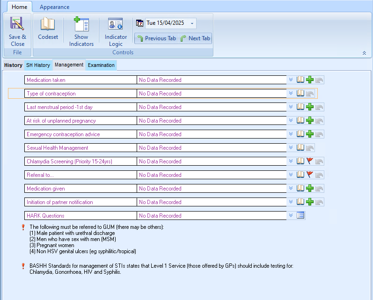Click green plus for At risk of unplanned pregnancy
This screenshot has height=300, width=373.
310,120
